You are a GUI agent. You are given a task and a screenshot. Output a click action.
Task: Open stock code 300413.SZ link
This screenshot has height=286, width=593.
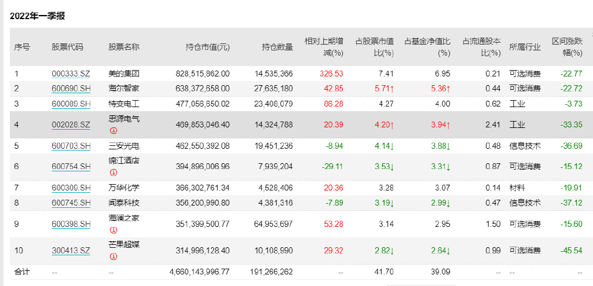coord(71,251)
